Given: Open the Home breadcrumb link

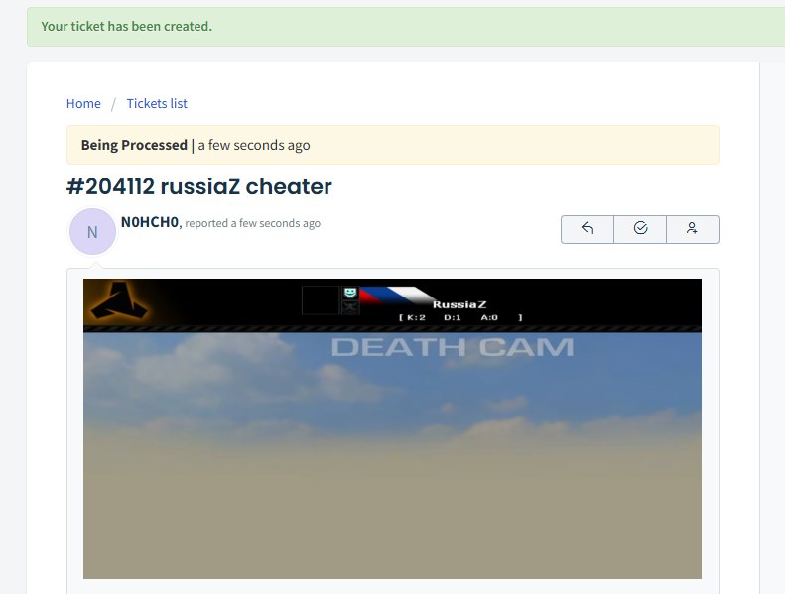Looking at the screenshot, I should coord(83,103).
